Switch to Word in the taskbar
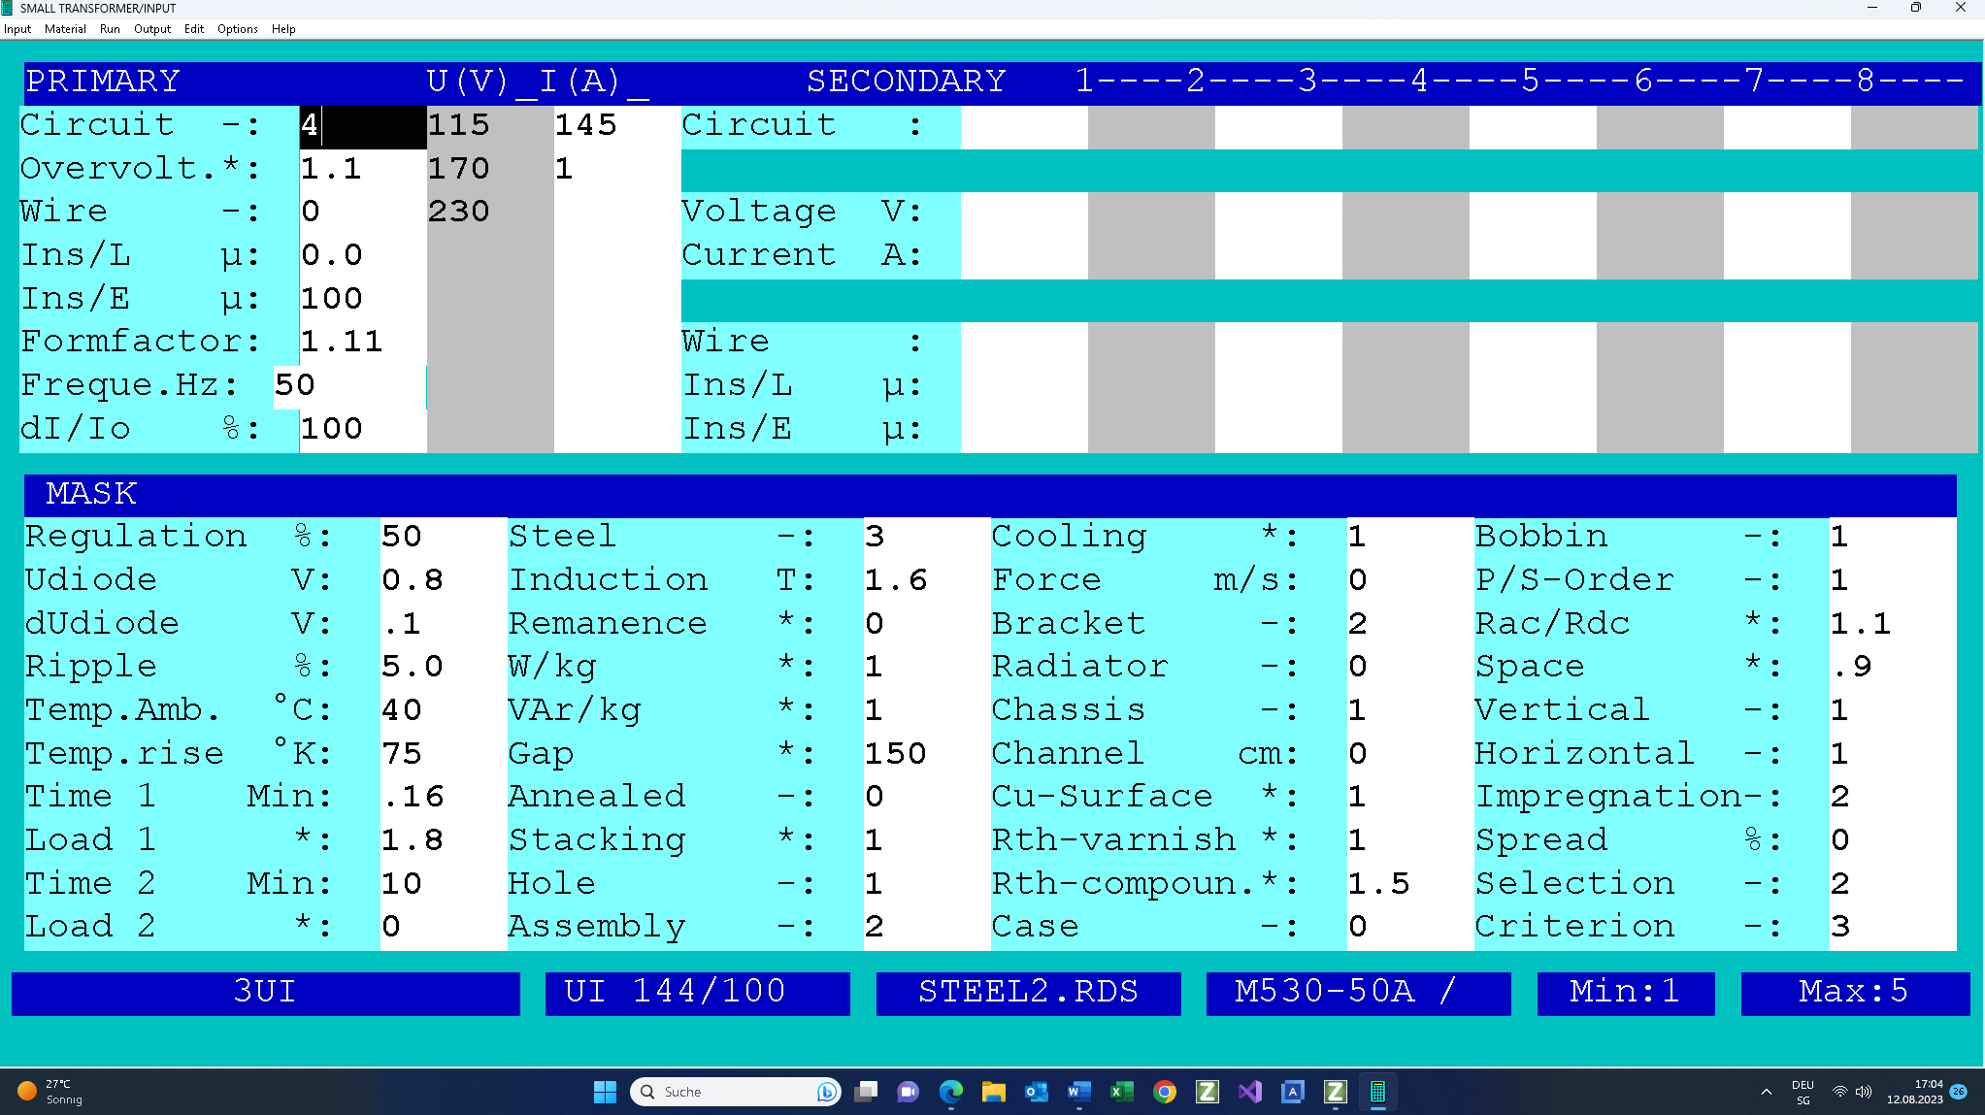Screen dimensions: 1985x1115 coord(1078,1092)
